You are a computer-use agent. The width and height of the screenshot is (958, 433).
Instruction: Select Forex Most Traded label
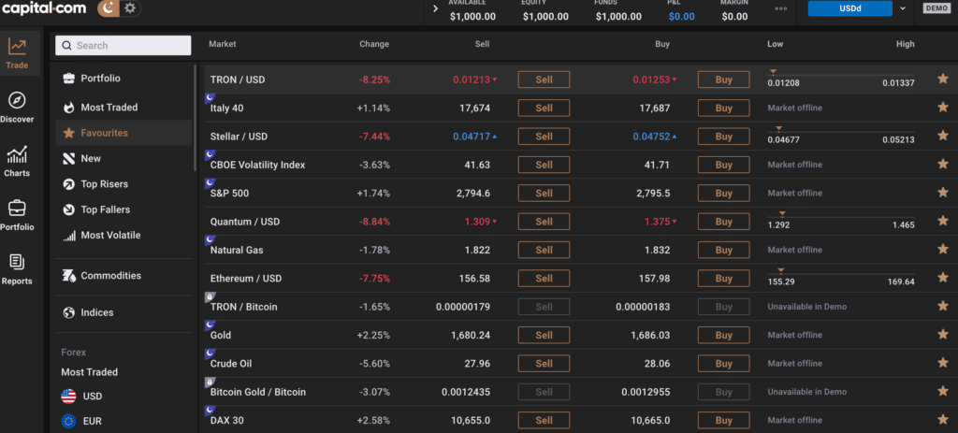click(x=89, y=372)
